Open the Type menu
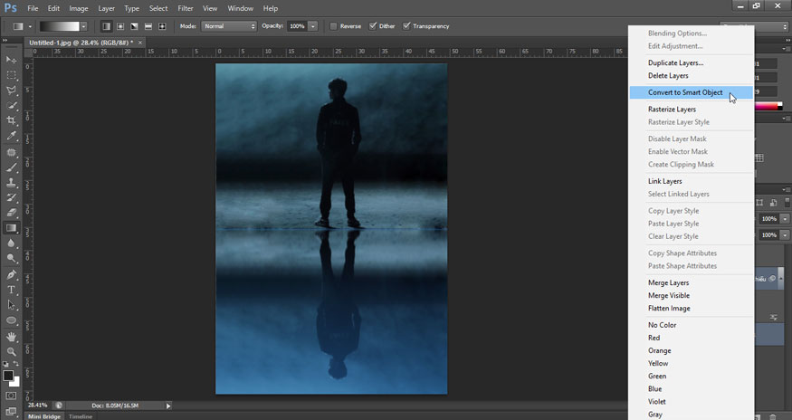Image resolution: width=792 pixels, height=420 pixels. [132, 8]
